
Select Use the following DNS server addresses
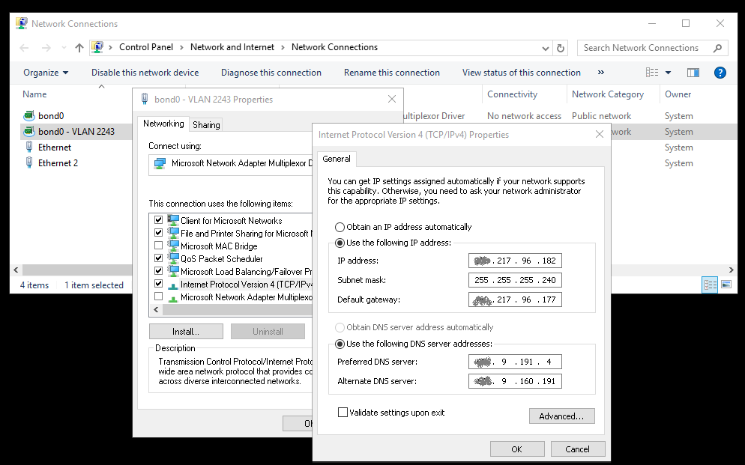[340, 344]
